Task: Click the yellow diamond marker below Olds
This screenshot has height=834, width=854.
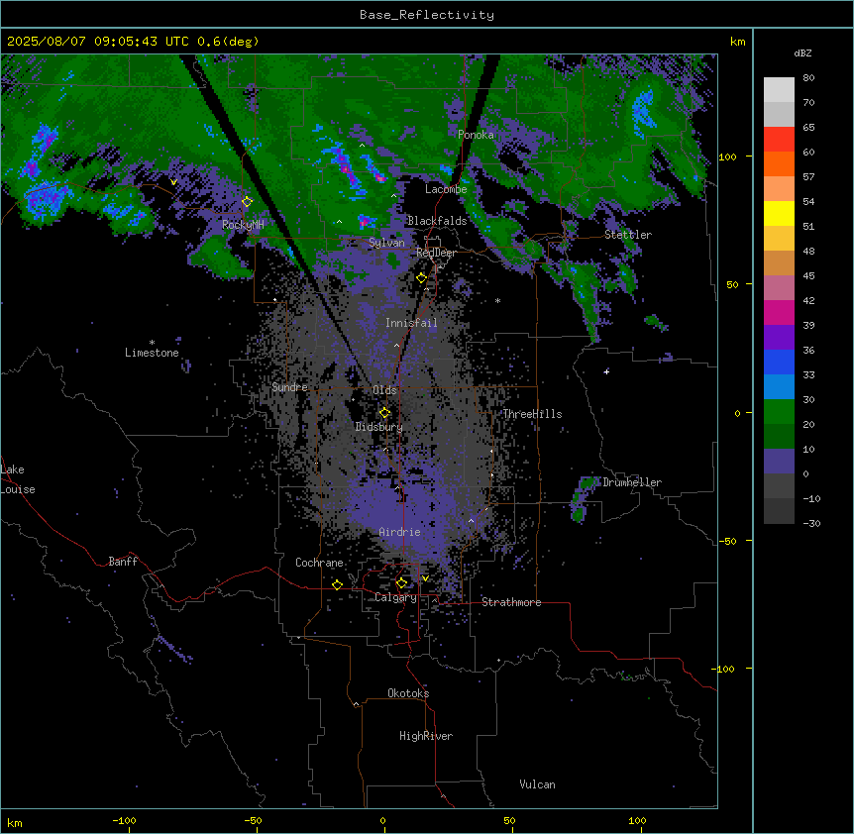Action: point(384,413)
